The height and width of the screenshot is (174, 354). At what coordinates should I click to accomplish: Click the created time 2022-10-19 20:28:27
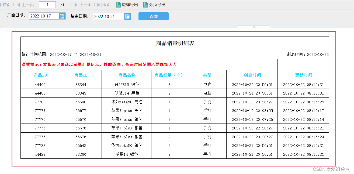(252, 102)
